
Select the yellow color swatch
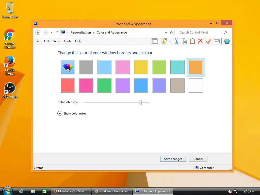[x=141, y=67]
